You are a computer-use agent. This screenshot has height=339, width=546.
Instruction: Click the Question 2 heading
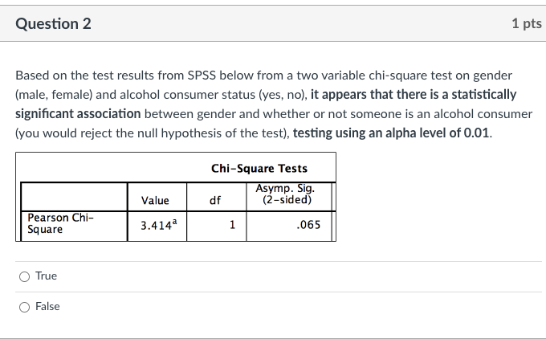53,23
